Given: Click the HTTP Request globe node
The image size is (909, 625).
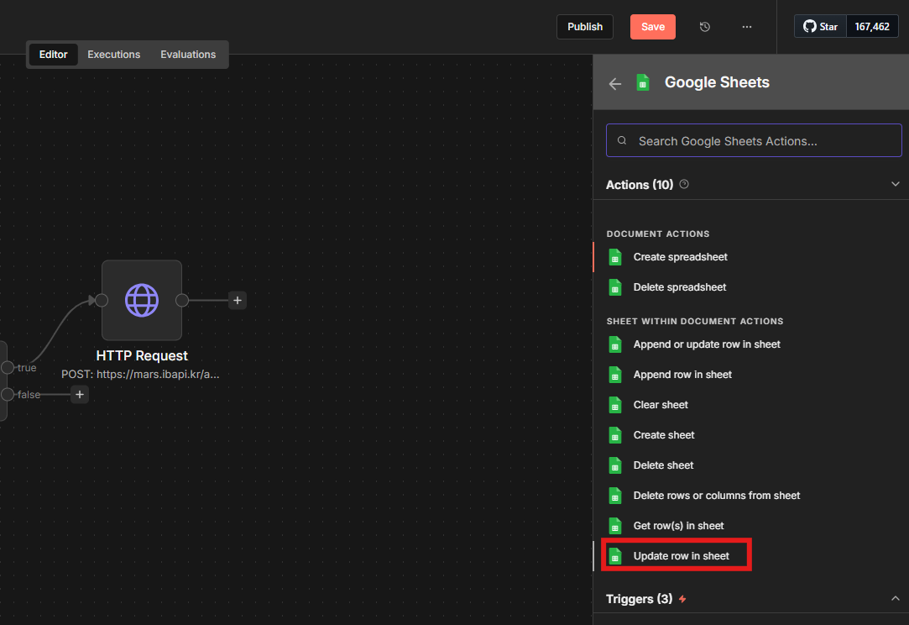Looking at the screenshot, I should pyautogui.click(x=142, y=300).
